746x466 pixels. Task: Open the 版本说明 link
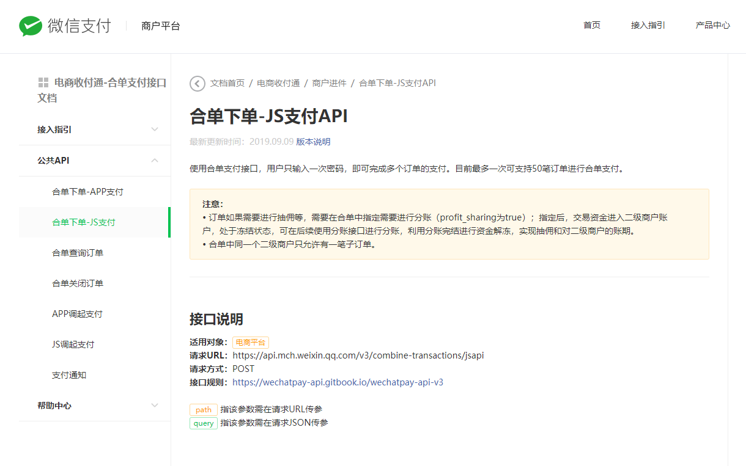click(x=313, y=142)
